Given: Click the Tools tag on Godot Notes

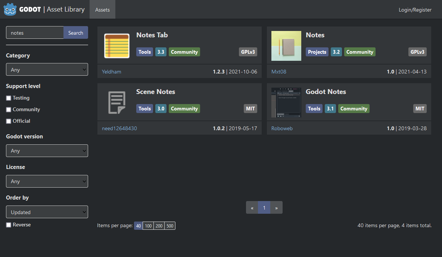Looking at the screenshot, I should (314, 109).
